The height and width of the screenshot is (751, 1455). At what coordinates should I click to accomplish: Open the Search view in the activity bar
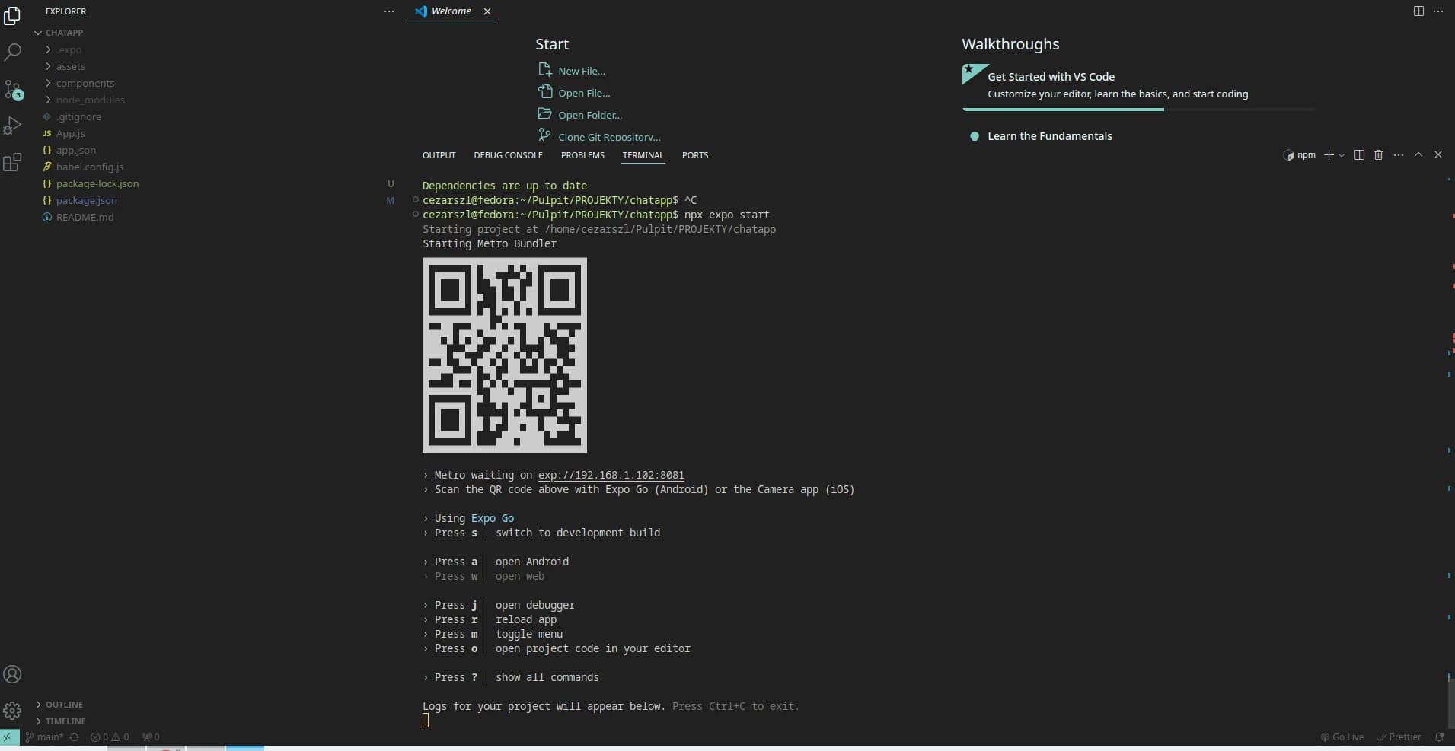[x=12, y=52]
